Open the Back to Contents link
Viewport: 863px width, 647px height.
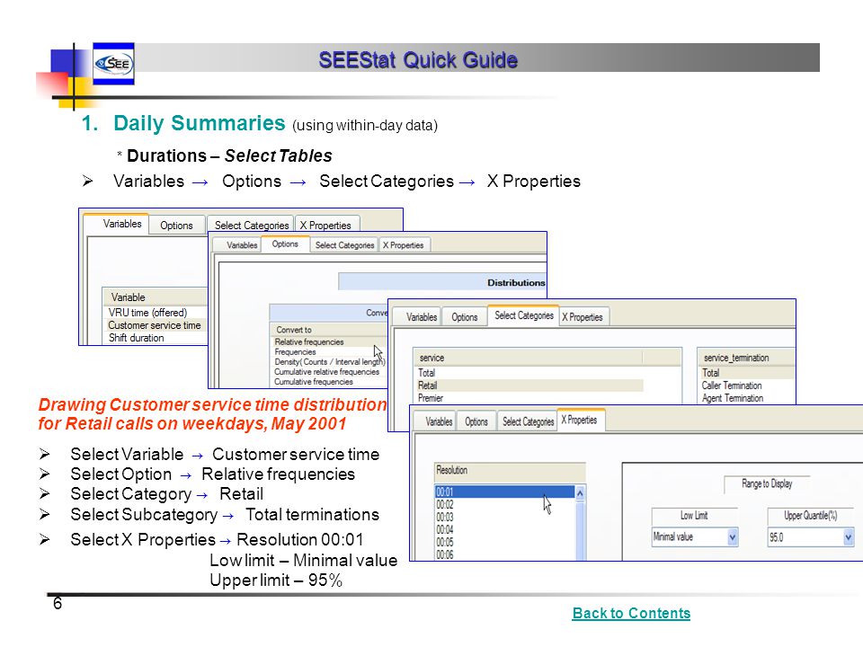(631, 613)
